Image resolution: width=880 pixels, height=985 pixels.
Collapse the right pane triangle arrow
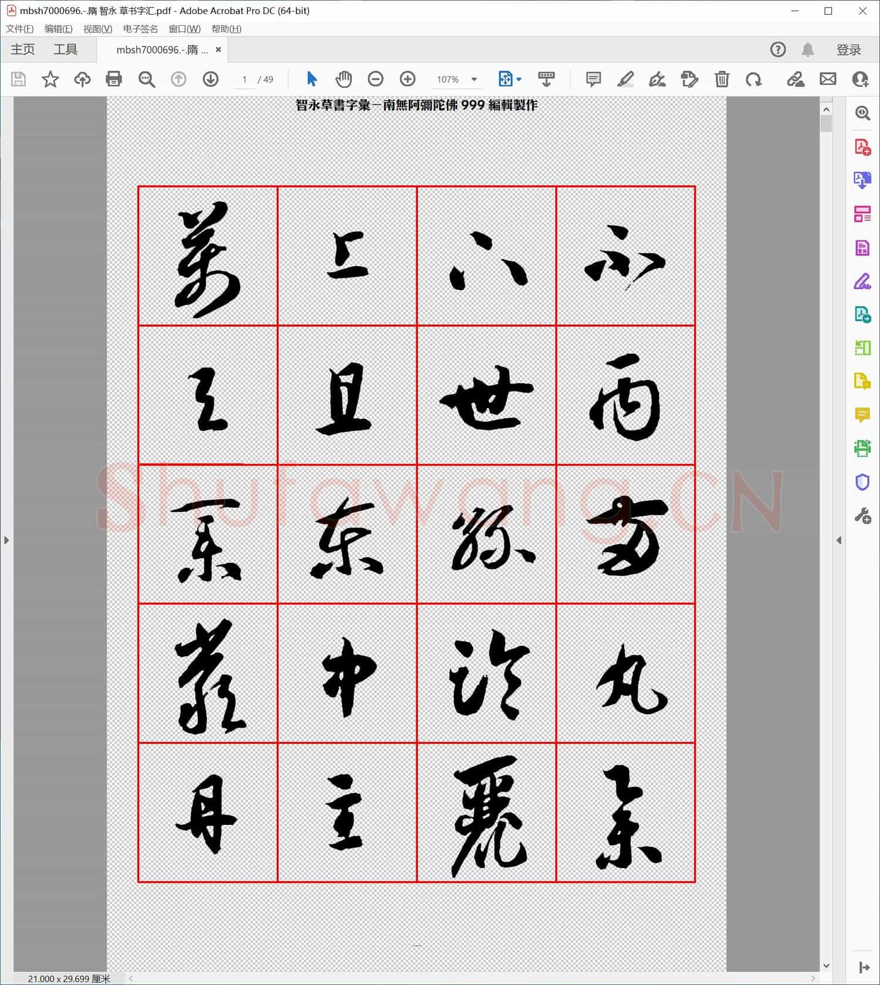coord(839,540)
